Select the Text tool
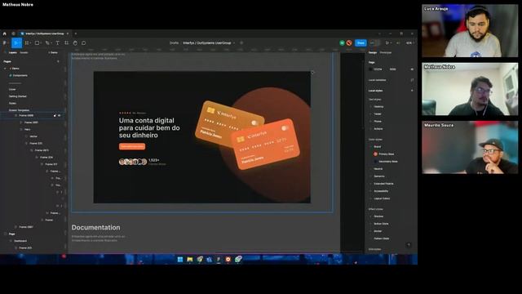This screenshot has height=294, width=522. click(57, 43)
